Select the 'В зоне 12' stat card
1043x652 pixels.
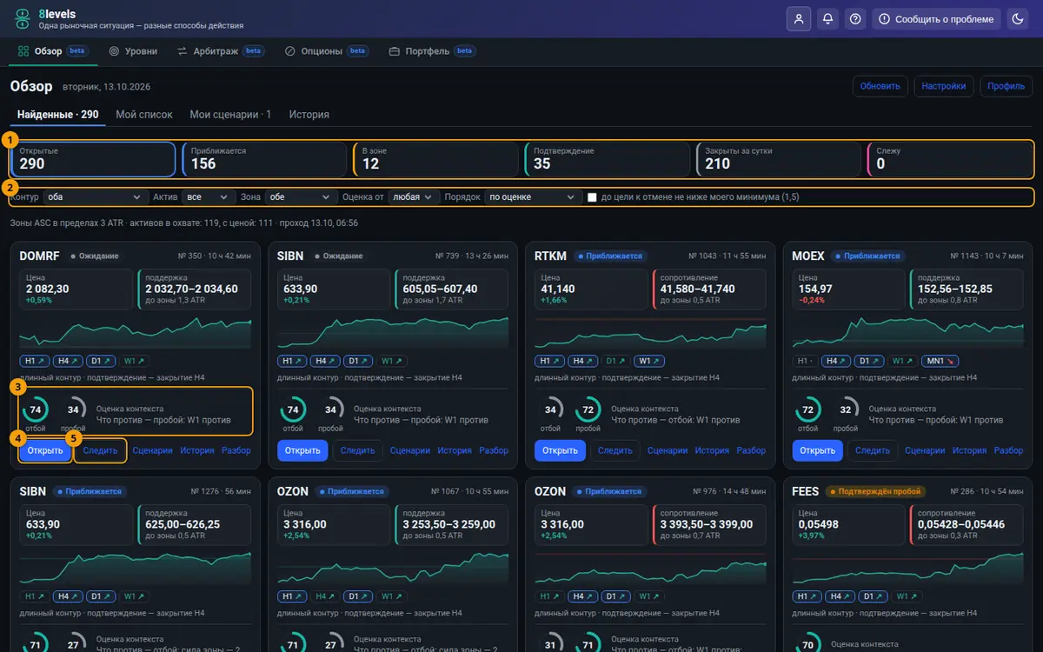click(x=436, y=158)
